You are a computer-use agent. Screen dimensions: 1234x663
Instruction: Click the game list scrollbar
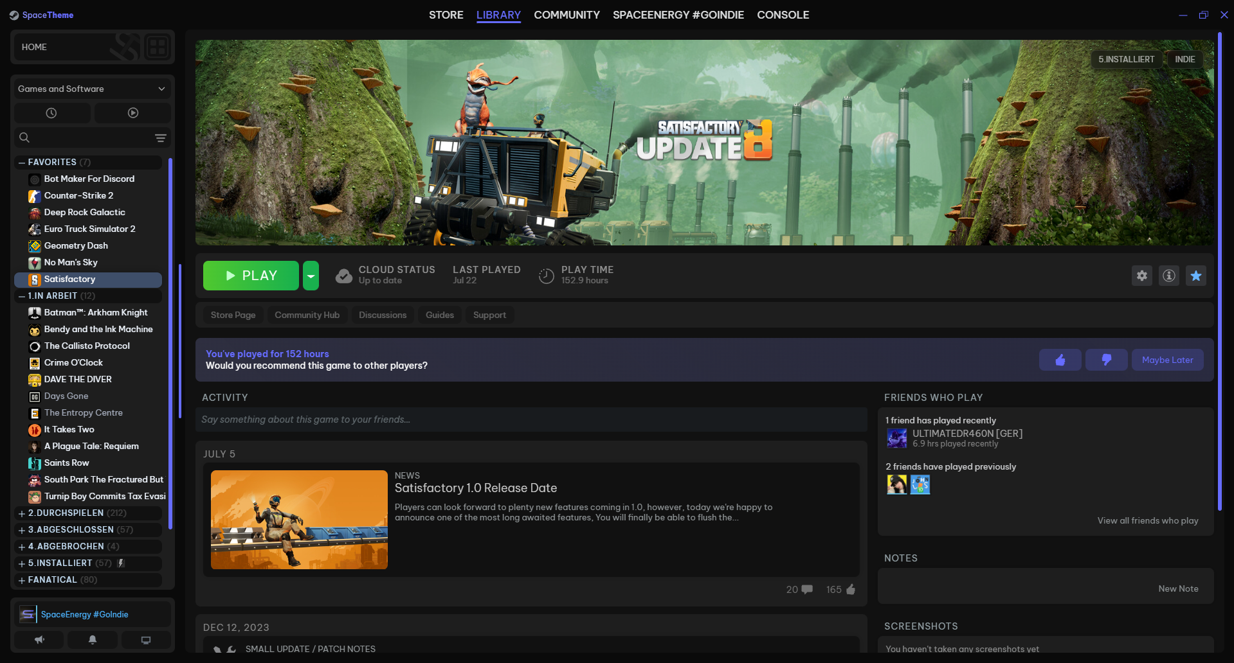[170, 344]
